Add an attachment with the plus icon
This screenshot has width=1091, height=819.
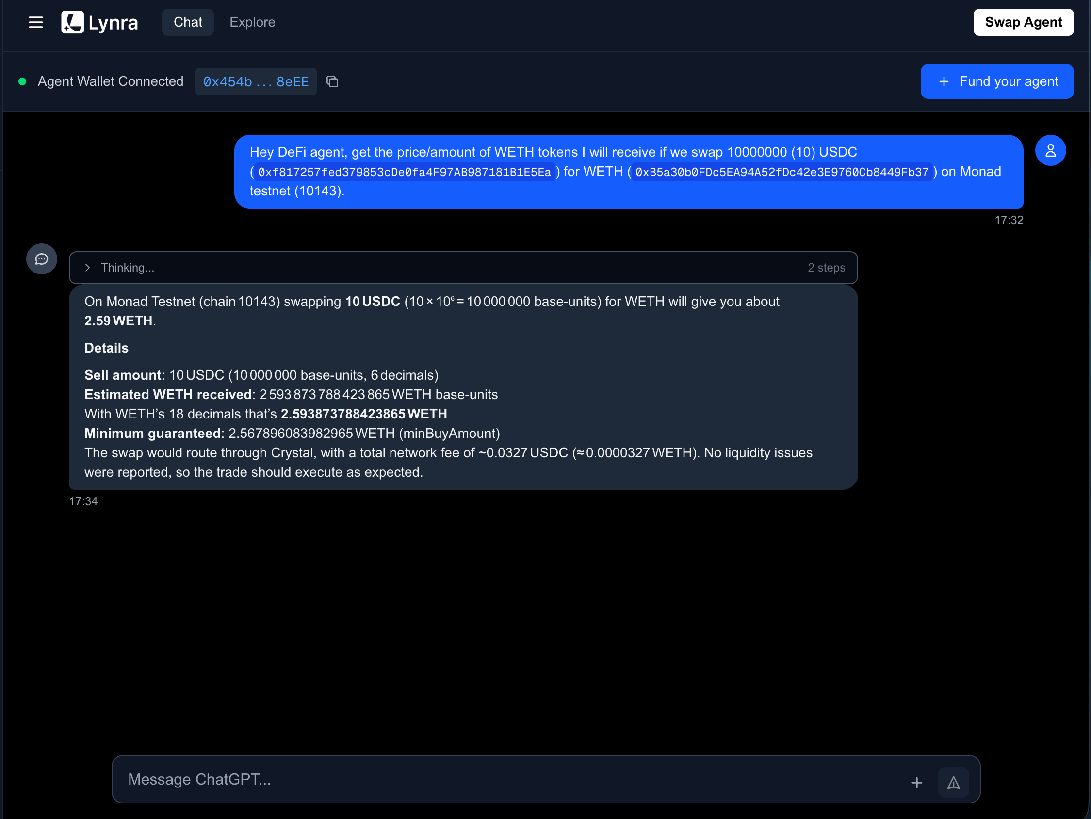pos(916,783)
